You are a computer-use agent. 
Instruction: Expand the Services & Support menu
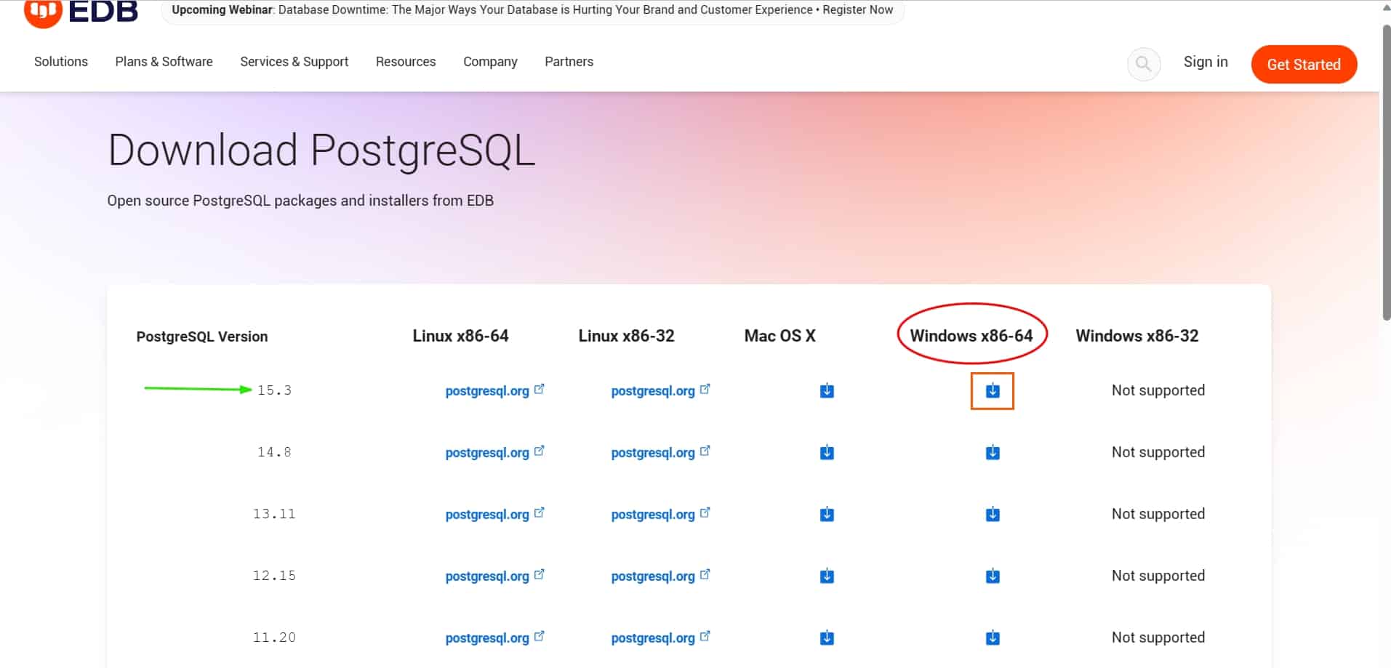point(294,62)
